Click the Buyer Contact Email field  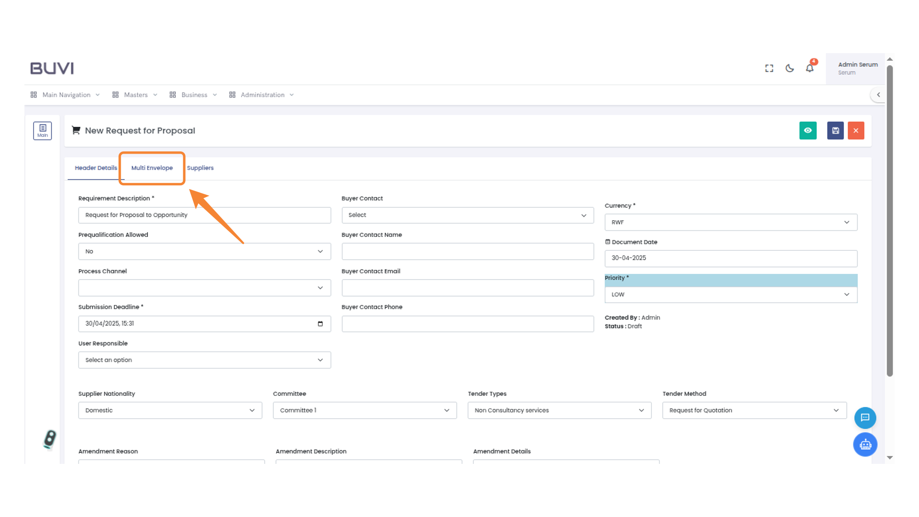[x=467, y=288]
